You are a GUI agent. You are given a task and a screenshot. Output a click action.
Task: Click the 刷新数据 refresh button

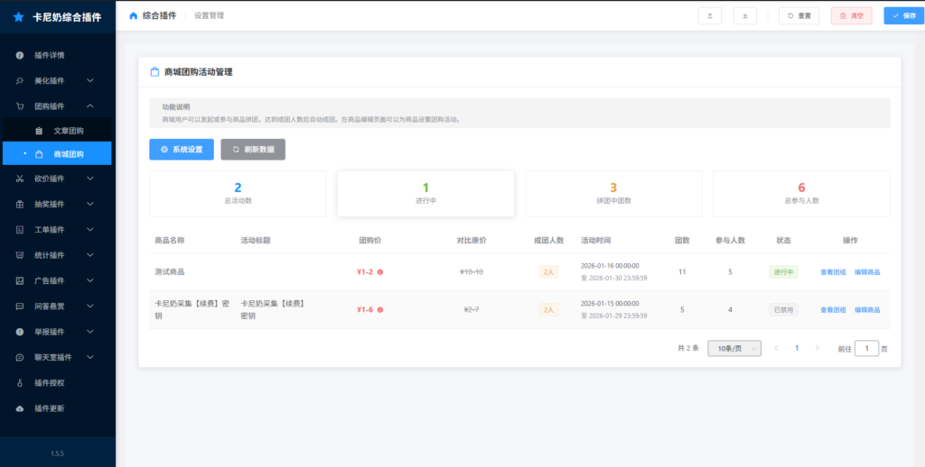[x=253, y=150]
